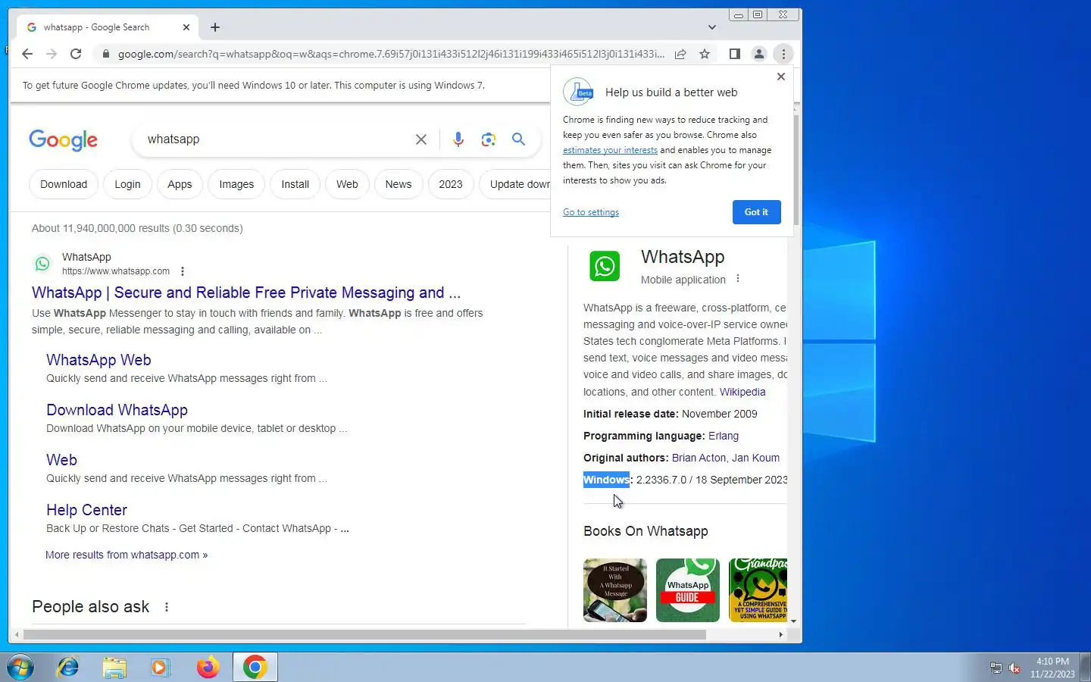Click the Google logo
The height and width of the screenshot is (682, 1091).
click(64, 140)
